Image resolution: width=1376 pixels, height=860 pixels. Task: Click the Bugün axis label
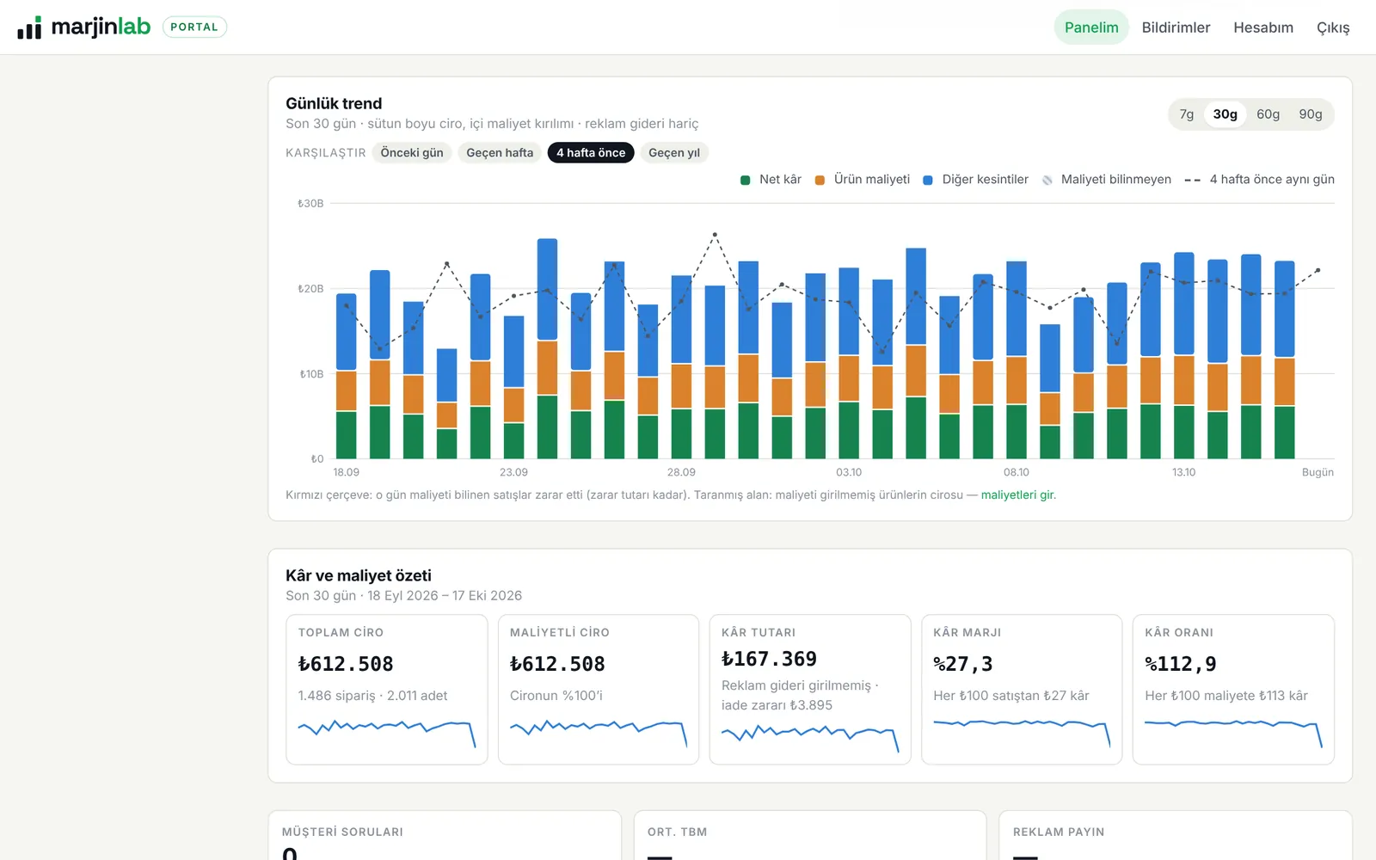click(1318, 472)
